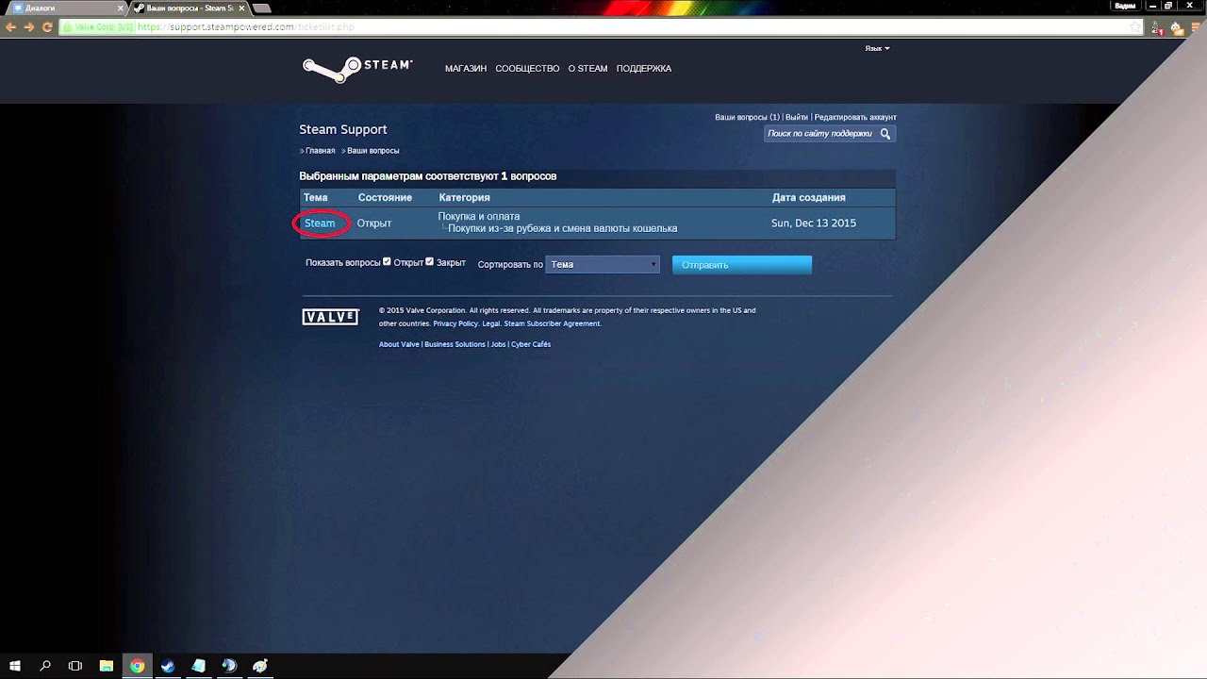
Task: Open the МАГАЗИН menu item
Action: point(466,69)
